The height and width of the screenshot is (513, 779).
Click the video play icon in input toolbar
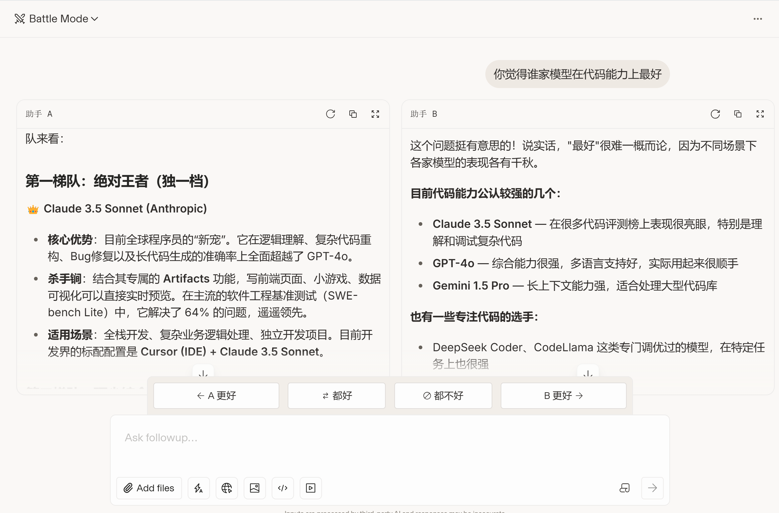(x=311, y=488)
